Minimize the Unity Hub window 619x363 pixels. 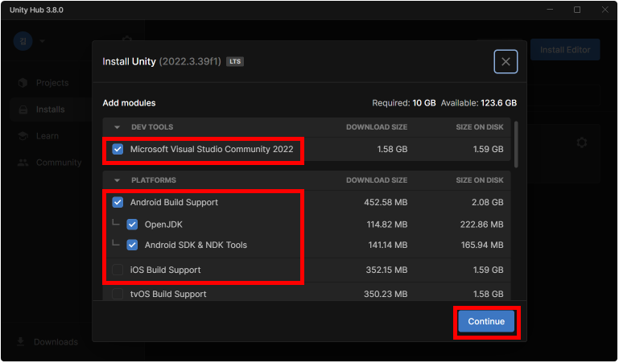pyautogui.click(x=551, y=10)
